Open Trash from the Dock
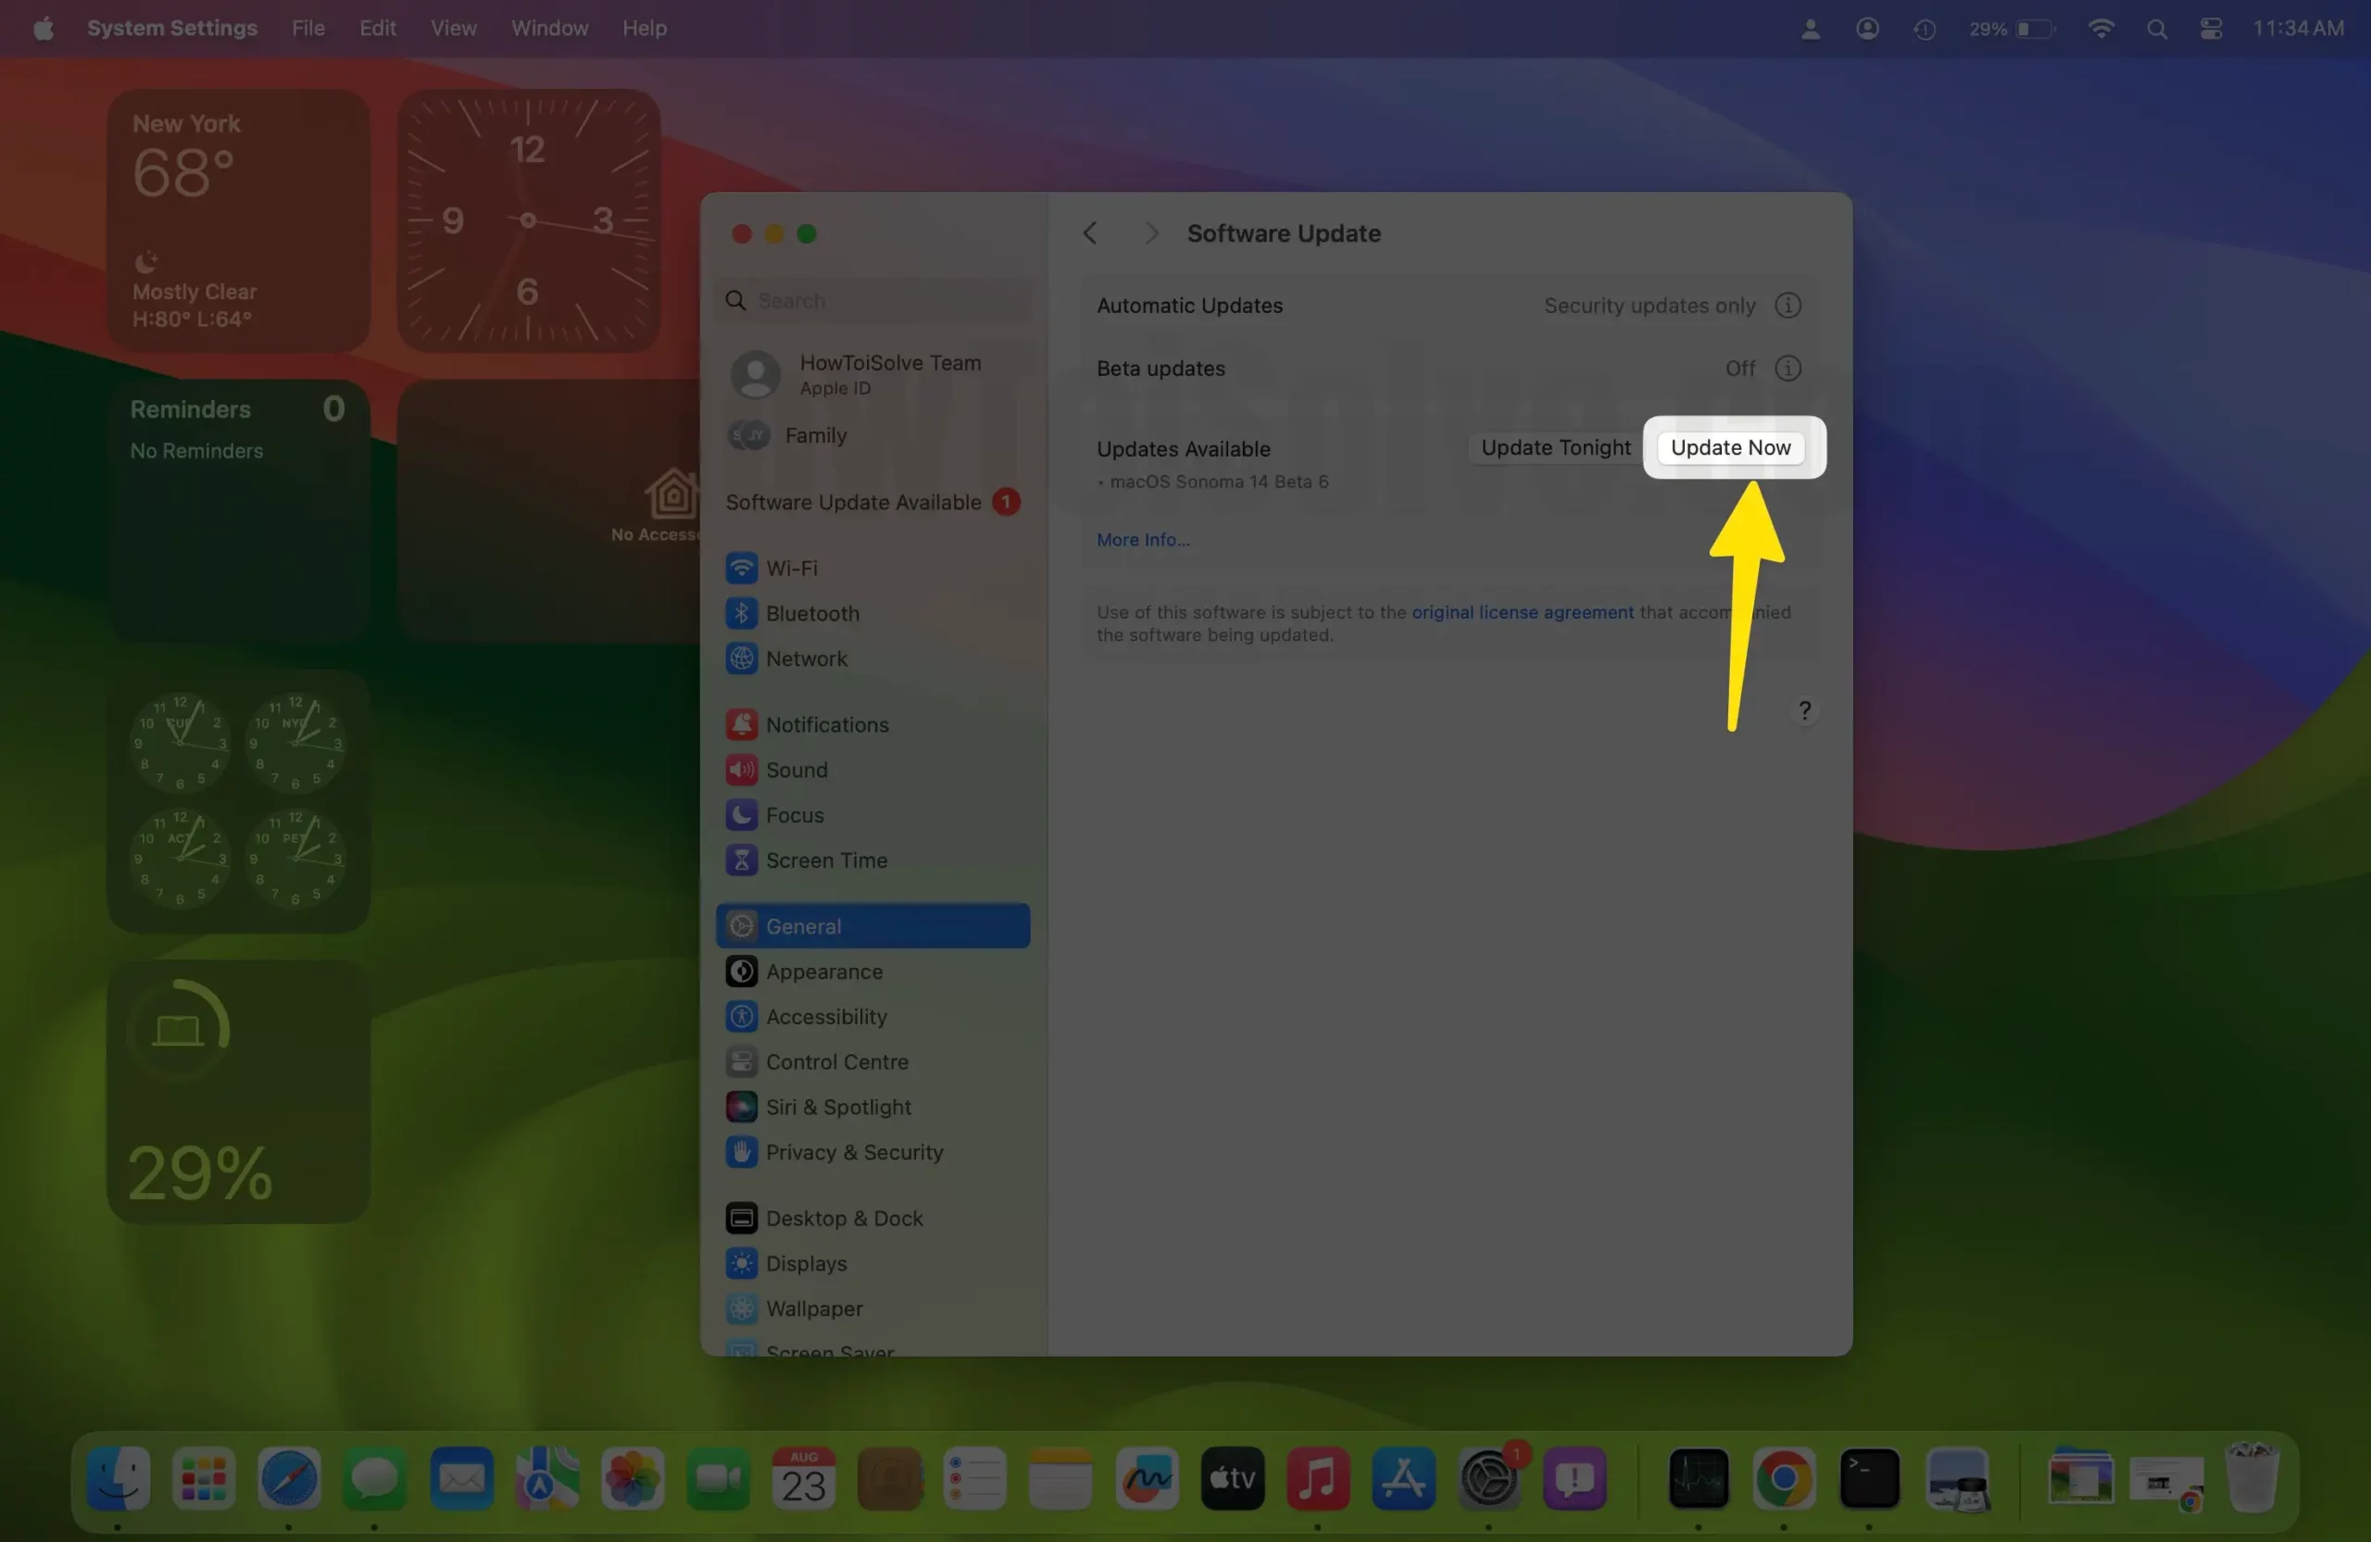The width and height of the screenshot is (2371, 1542). point(2252,1477)
